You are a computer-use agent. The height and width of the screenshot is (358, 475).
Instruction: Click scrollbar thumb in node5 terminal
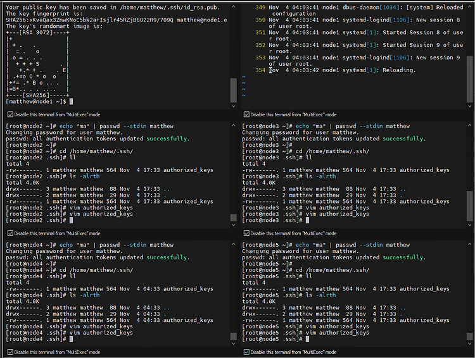[469, 336]
